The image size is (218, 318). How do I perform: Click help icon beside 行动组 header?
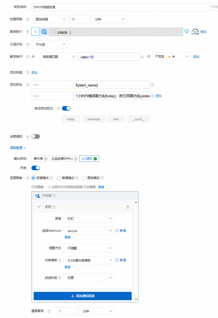click(x=54, y=196)
